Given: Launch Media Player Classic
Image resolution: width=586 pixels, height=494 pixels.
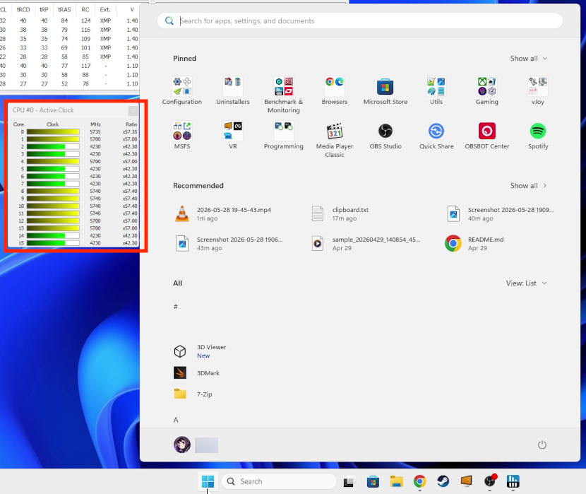Looking at the screenshot, I should (x=335, y=139).
